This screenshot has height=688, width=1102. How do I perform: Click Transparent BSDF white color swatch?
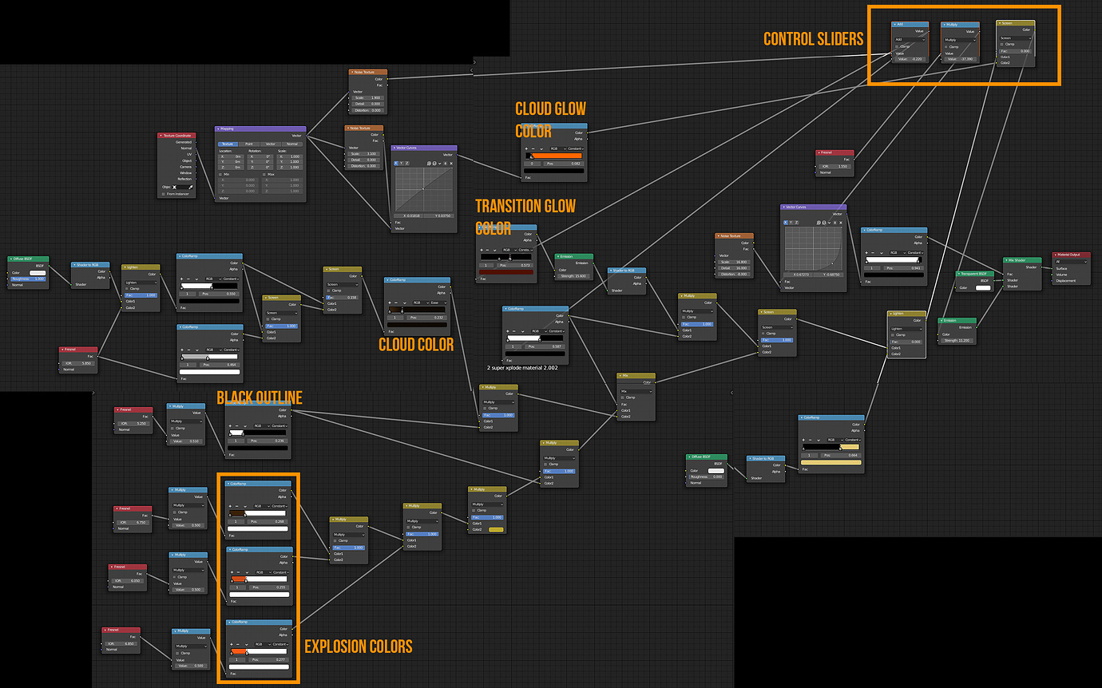983,288
